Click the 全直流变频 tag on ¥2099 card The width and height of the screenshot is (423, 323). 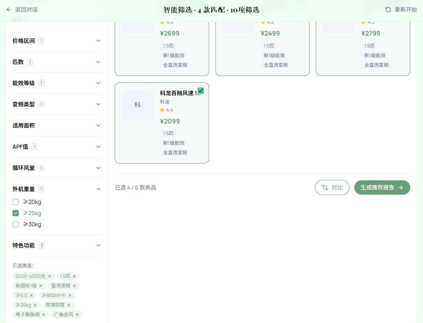click(175, 153)
